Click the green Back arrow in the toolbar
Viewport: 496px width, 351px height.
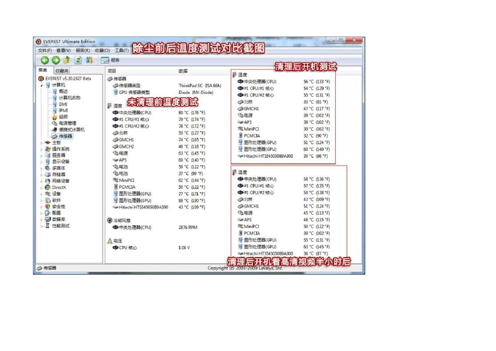[x=45, y=60]
